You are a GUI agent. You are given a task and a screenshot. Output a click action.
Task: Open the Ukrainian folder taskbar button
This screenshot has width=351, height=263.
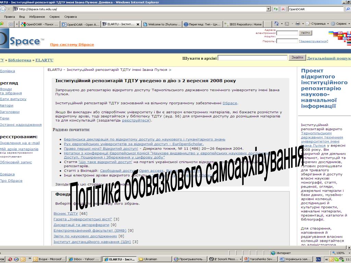pyautogui.click(x=154, y=259)
